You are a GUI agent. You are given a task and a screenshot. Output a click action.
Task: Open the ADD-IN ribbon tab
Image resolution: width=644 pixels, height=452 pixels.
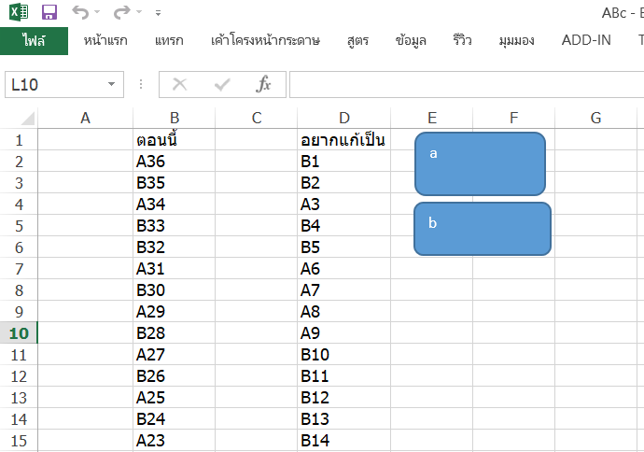point(587,41)
